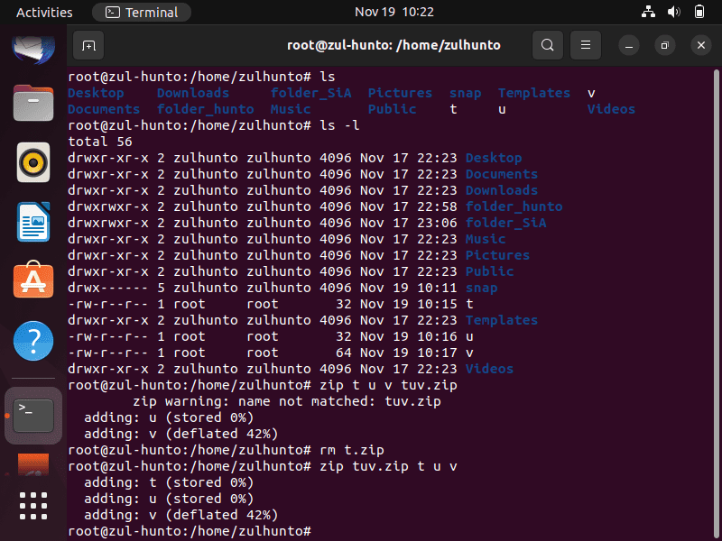The image size is (722, 541).
Task: Open the clock and calendar panel
Action: [394, 12]
